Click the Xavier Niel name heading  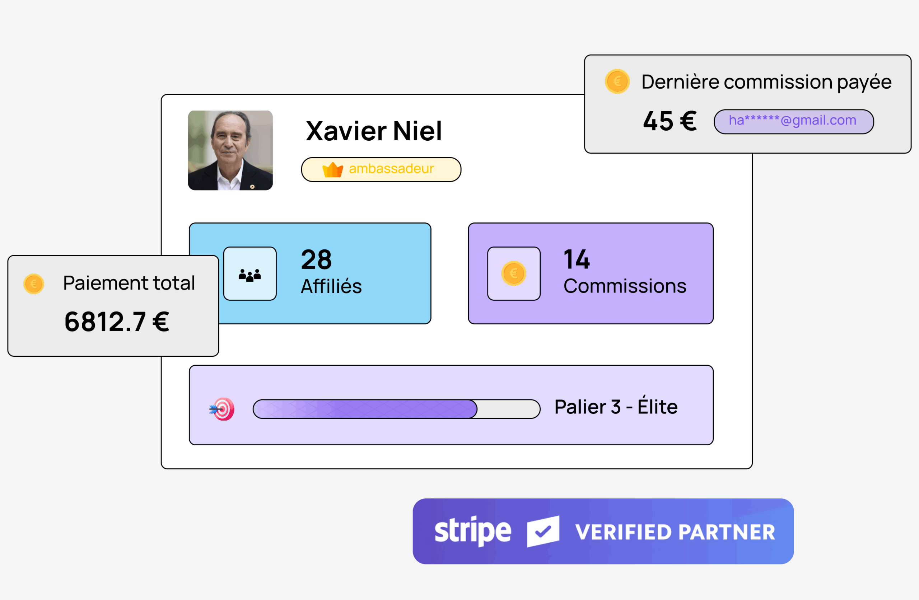[x=373, y=131]
